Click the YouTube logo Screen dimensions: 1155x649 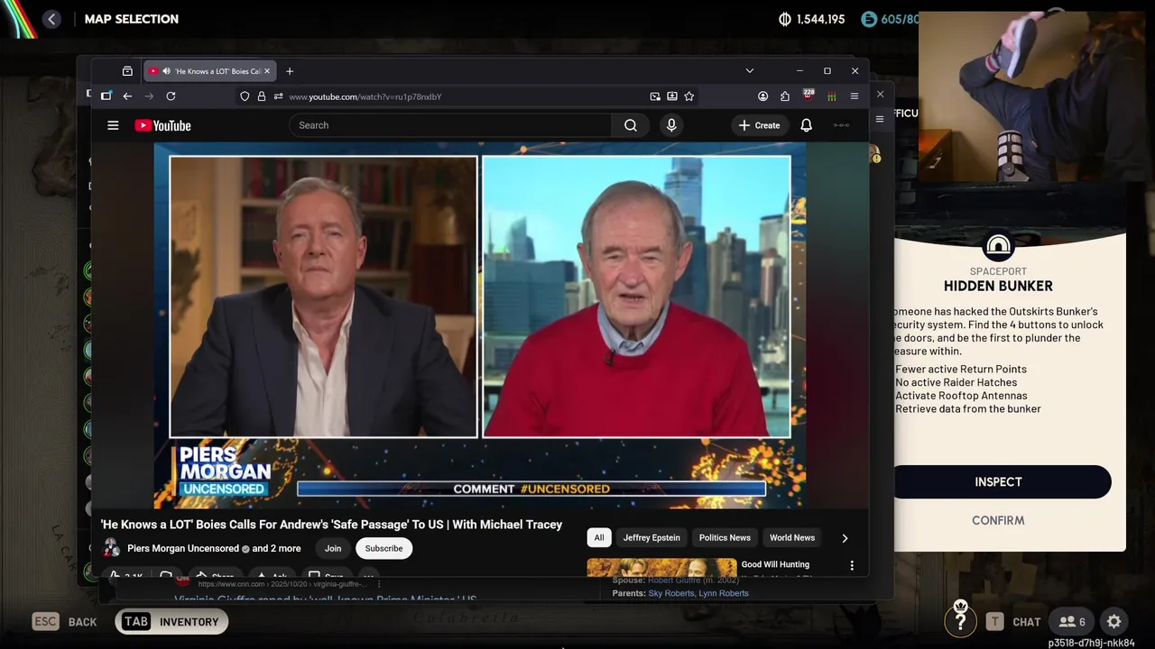point(163,125)
